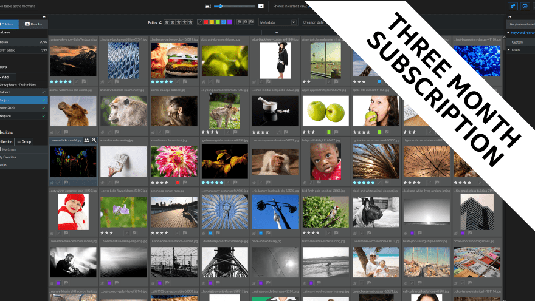Click the key icon in top right
This screenshot has width=535, height=301.
513,6
